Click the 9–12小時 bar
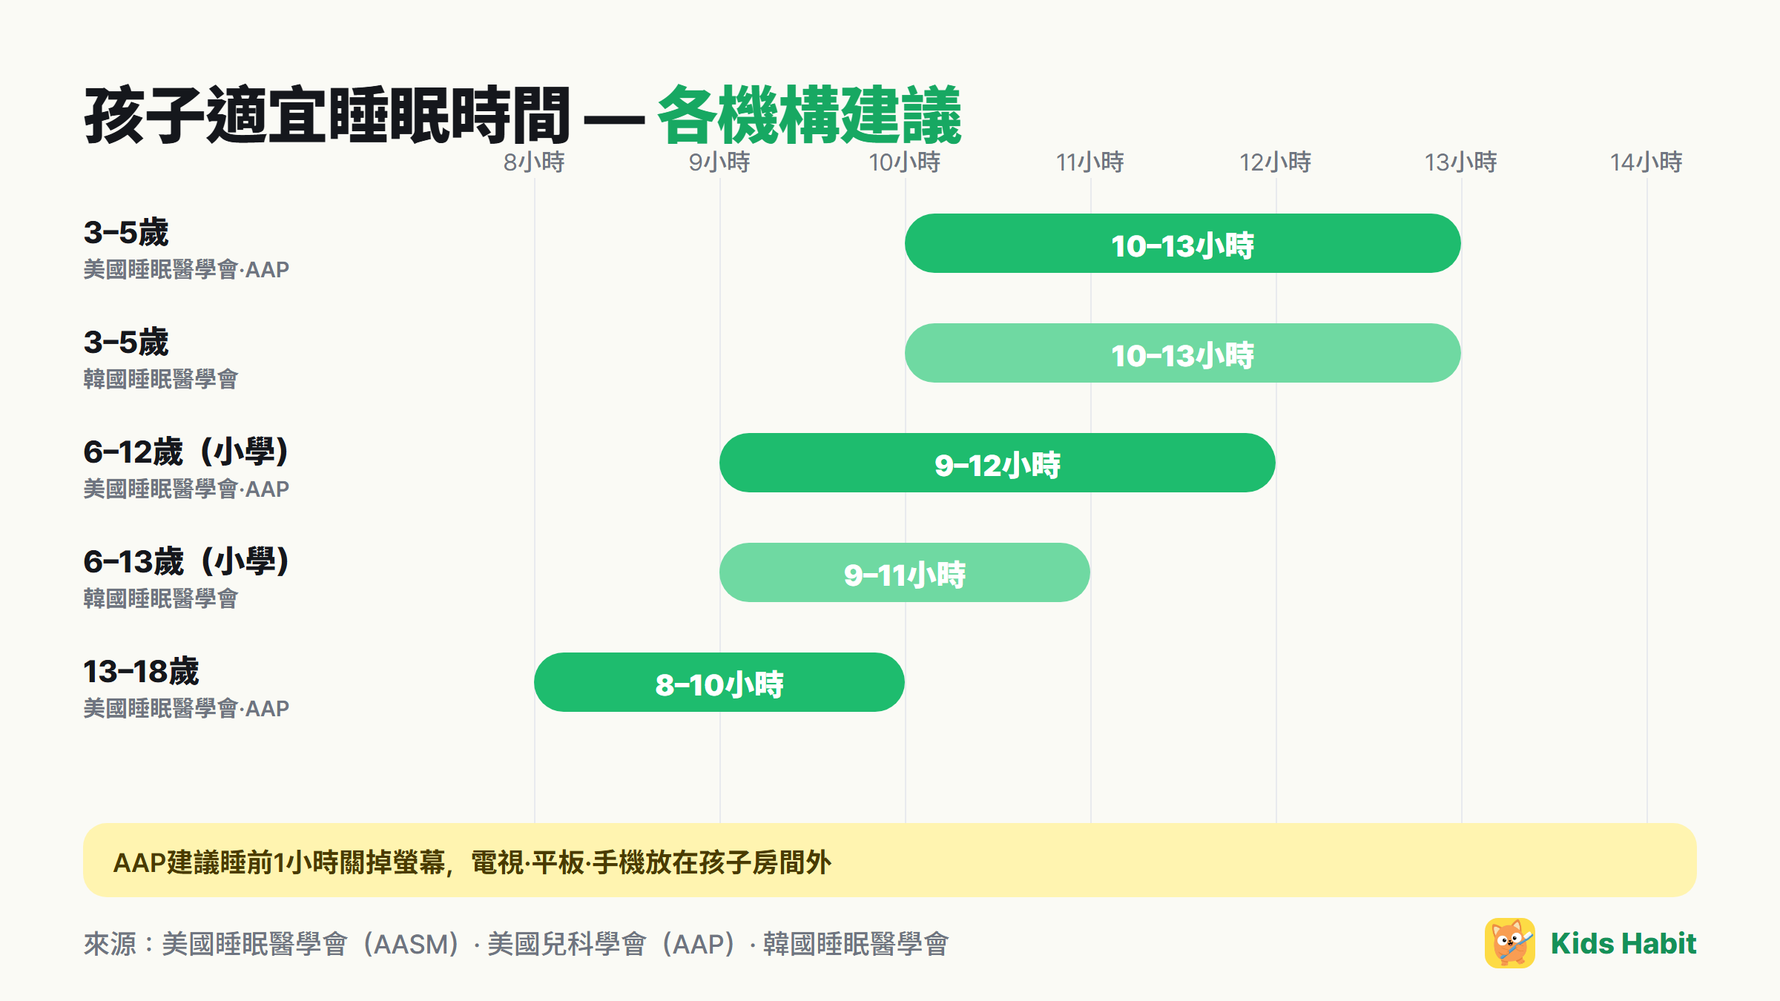This screenshot has height=1001, width=1780. pyautogui.click(x=998, y=463)
